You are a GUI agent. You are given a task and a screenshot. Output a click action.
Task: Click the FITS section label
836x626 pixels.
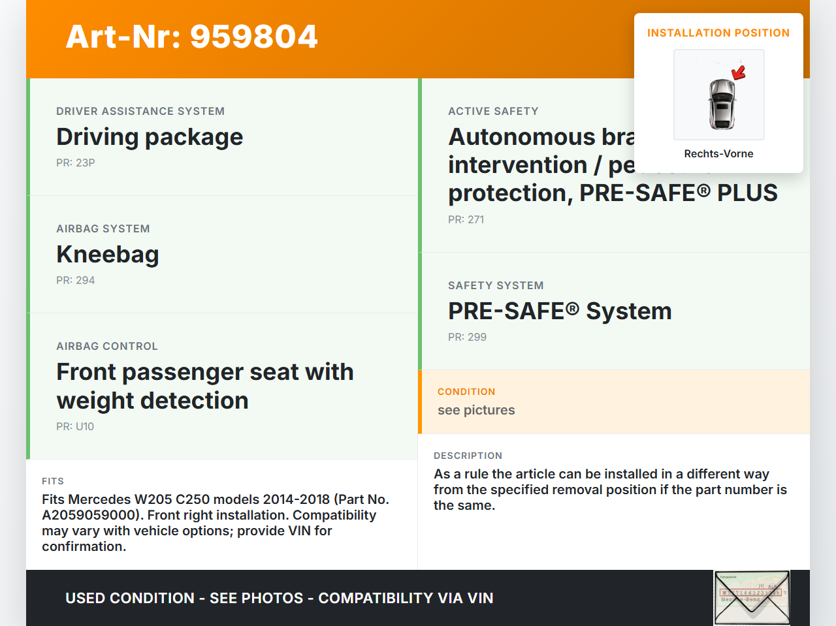(53, 481)
